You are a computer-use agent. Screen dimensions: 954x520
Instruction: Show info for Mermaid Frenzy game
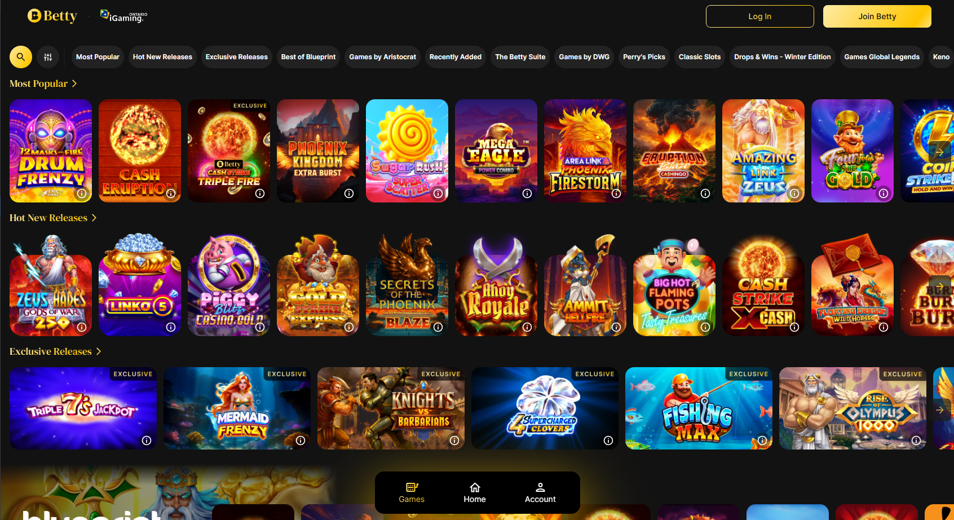point(301,440)
